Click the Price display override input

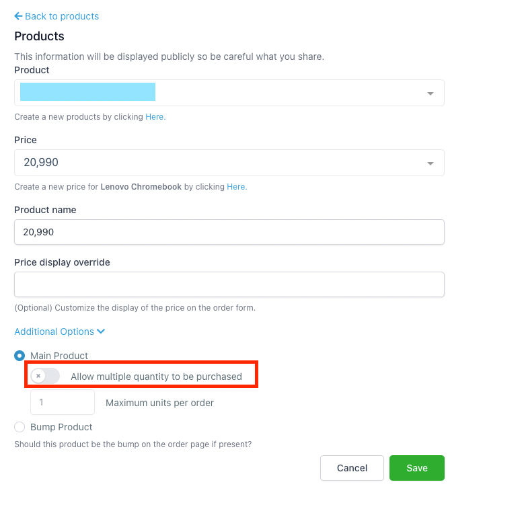point(229,284)
